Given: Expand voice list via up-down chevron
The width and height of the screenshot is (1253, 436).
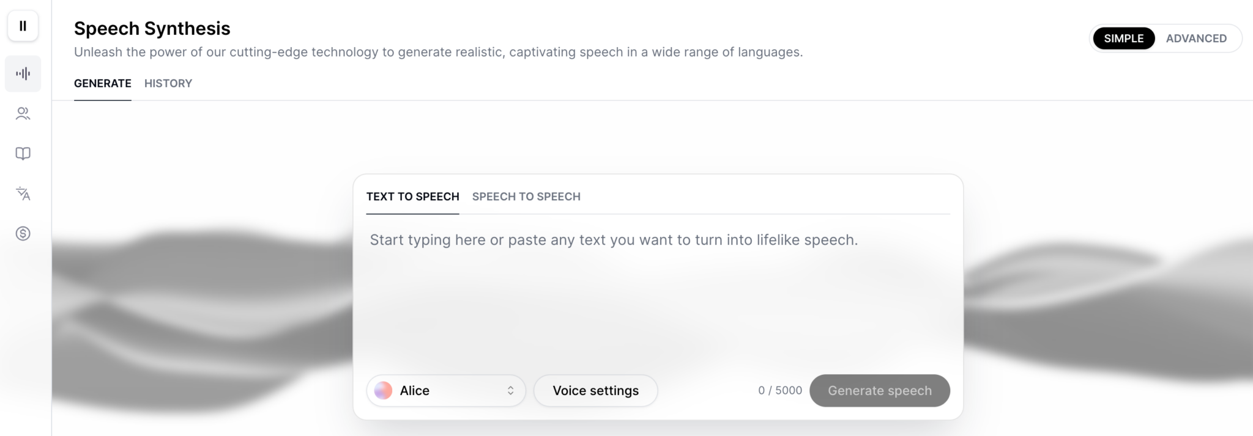Looking at the screenshot, I should point(510,391).
